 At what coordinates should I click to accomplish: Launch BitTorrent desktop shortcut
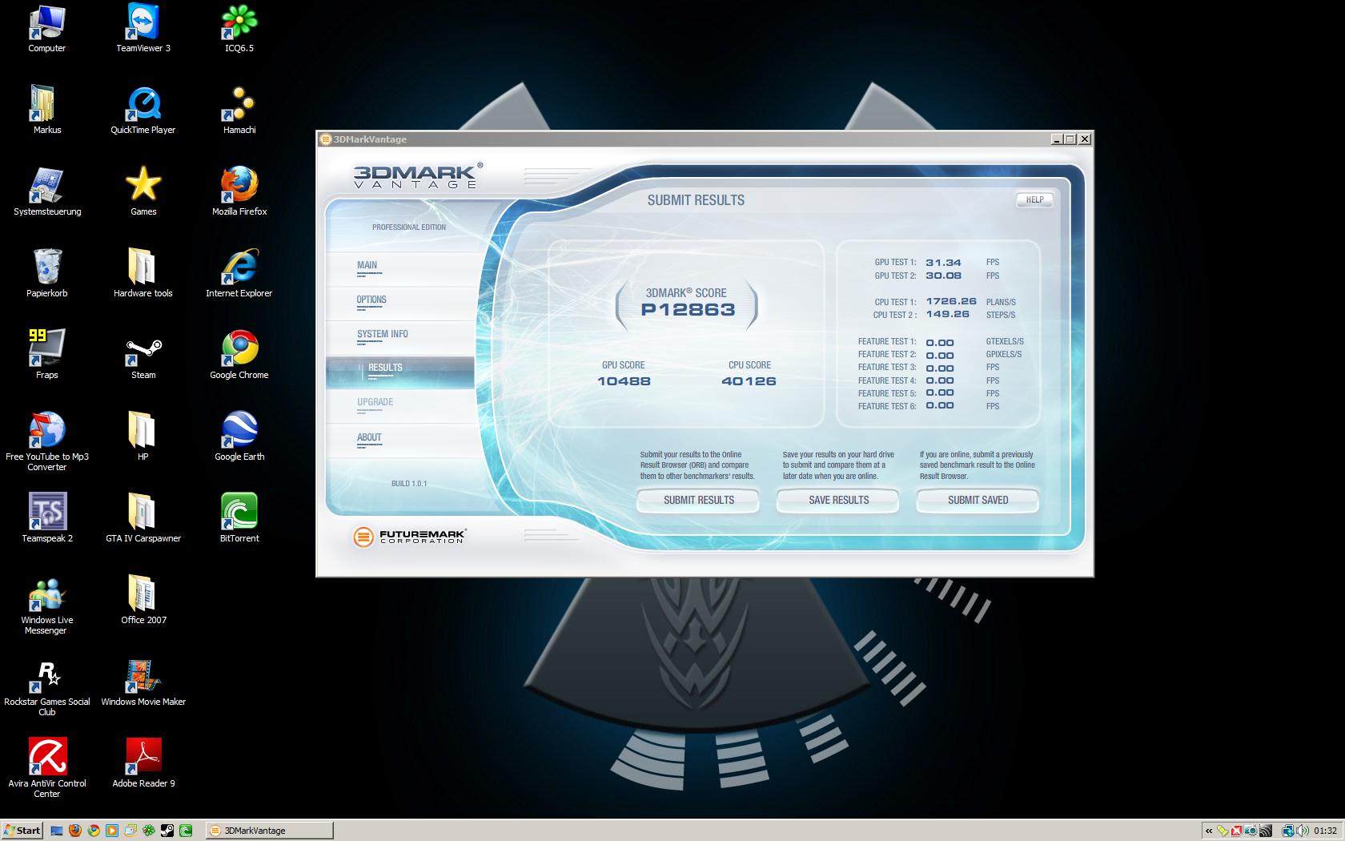coord(239,518)
